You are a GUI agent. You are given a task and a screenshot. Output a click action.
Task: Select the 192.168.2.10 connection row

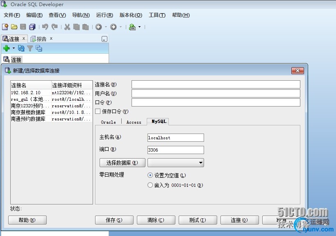pyautogui.click(x=52, y=93)
